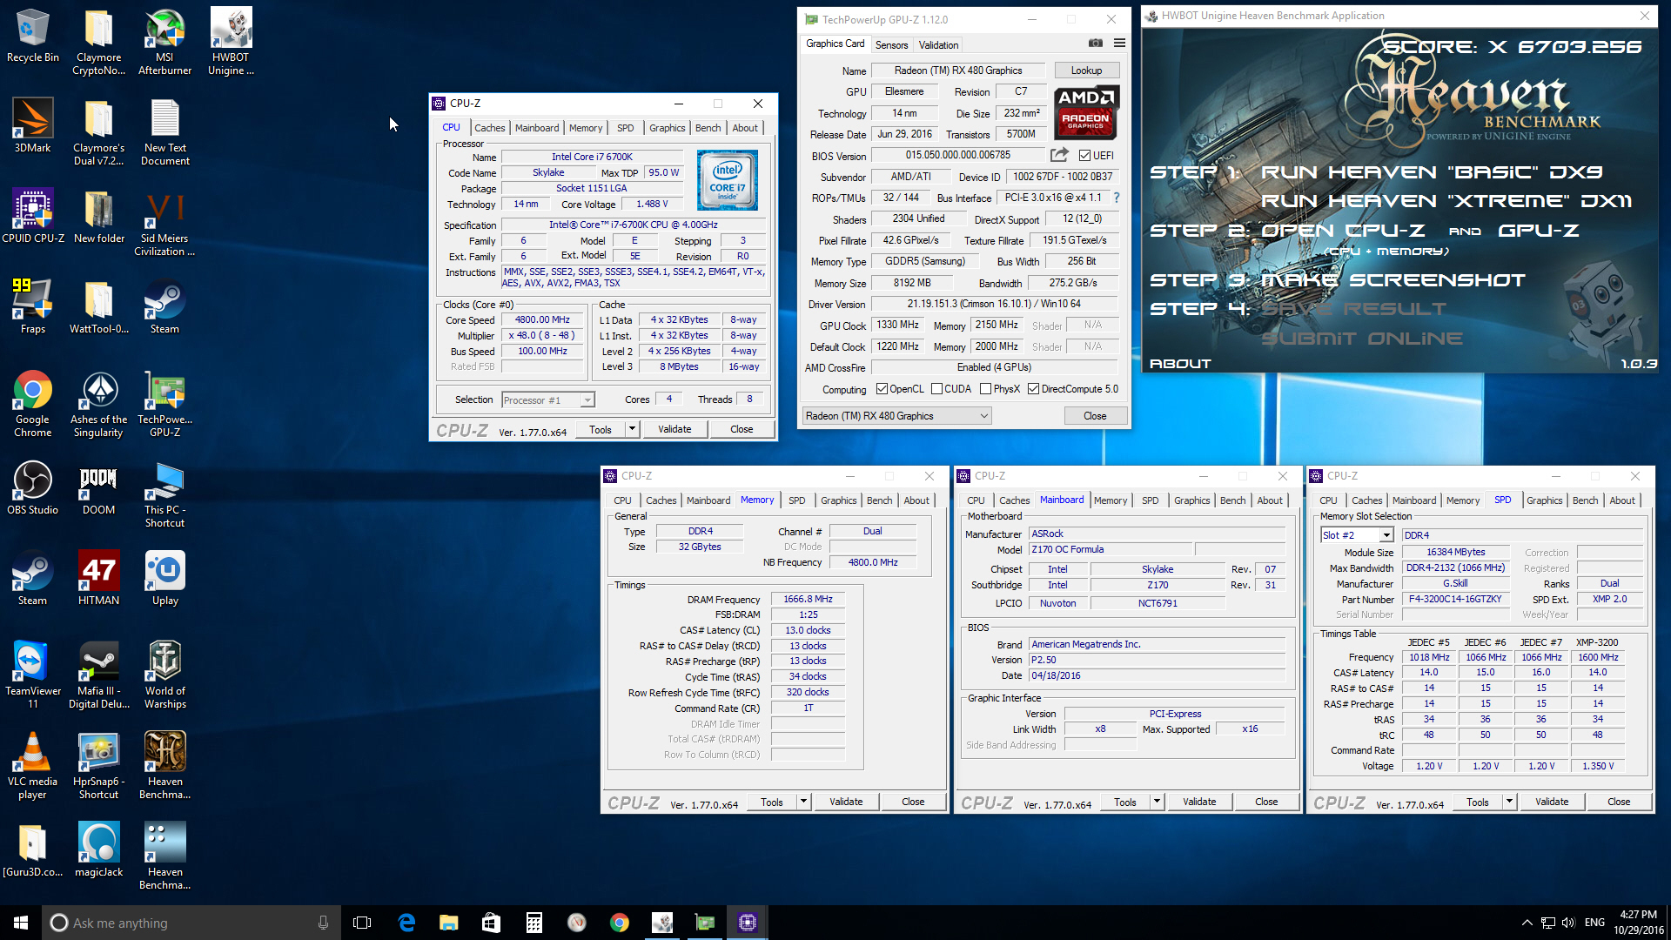Open File Explorer from the taskbar
This screenshot has width=1671, height=940.
(x=448, y=923)
